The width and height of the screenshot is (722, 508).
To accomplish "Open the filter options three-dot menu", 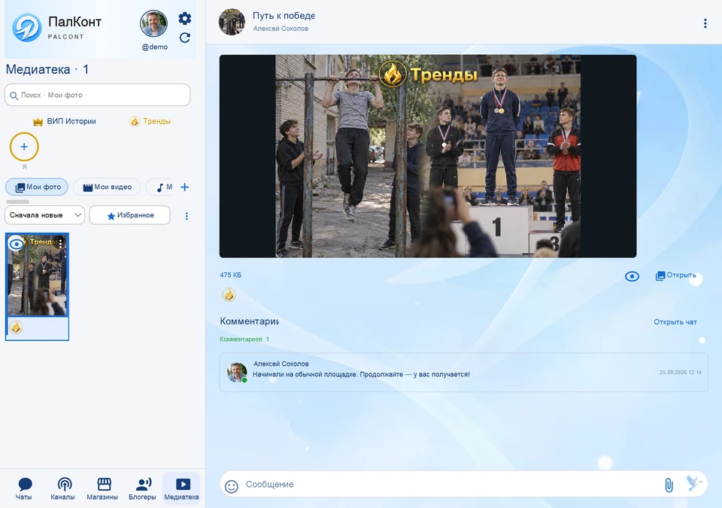I will pyautogui.click(x=187, y=216).
